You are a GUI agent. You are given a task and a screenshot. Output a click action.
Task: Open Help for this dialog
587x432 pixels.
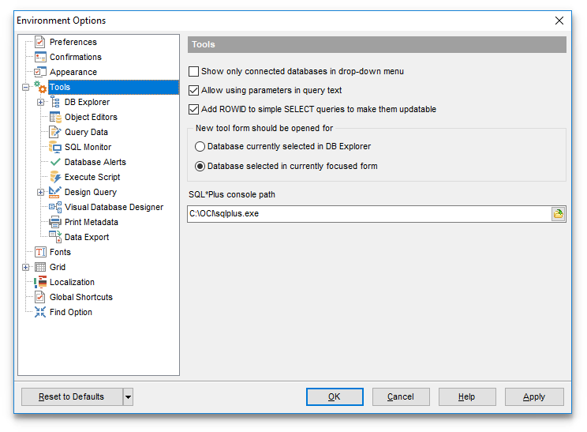(467, 396)
